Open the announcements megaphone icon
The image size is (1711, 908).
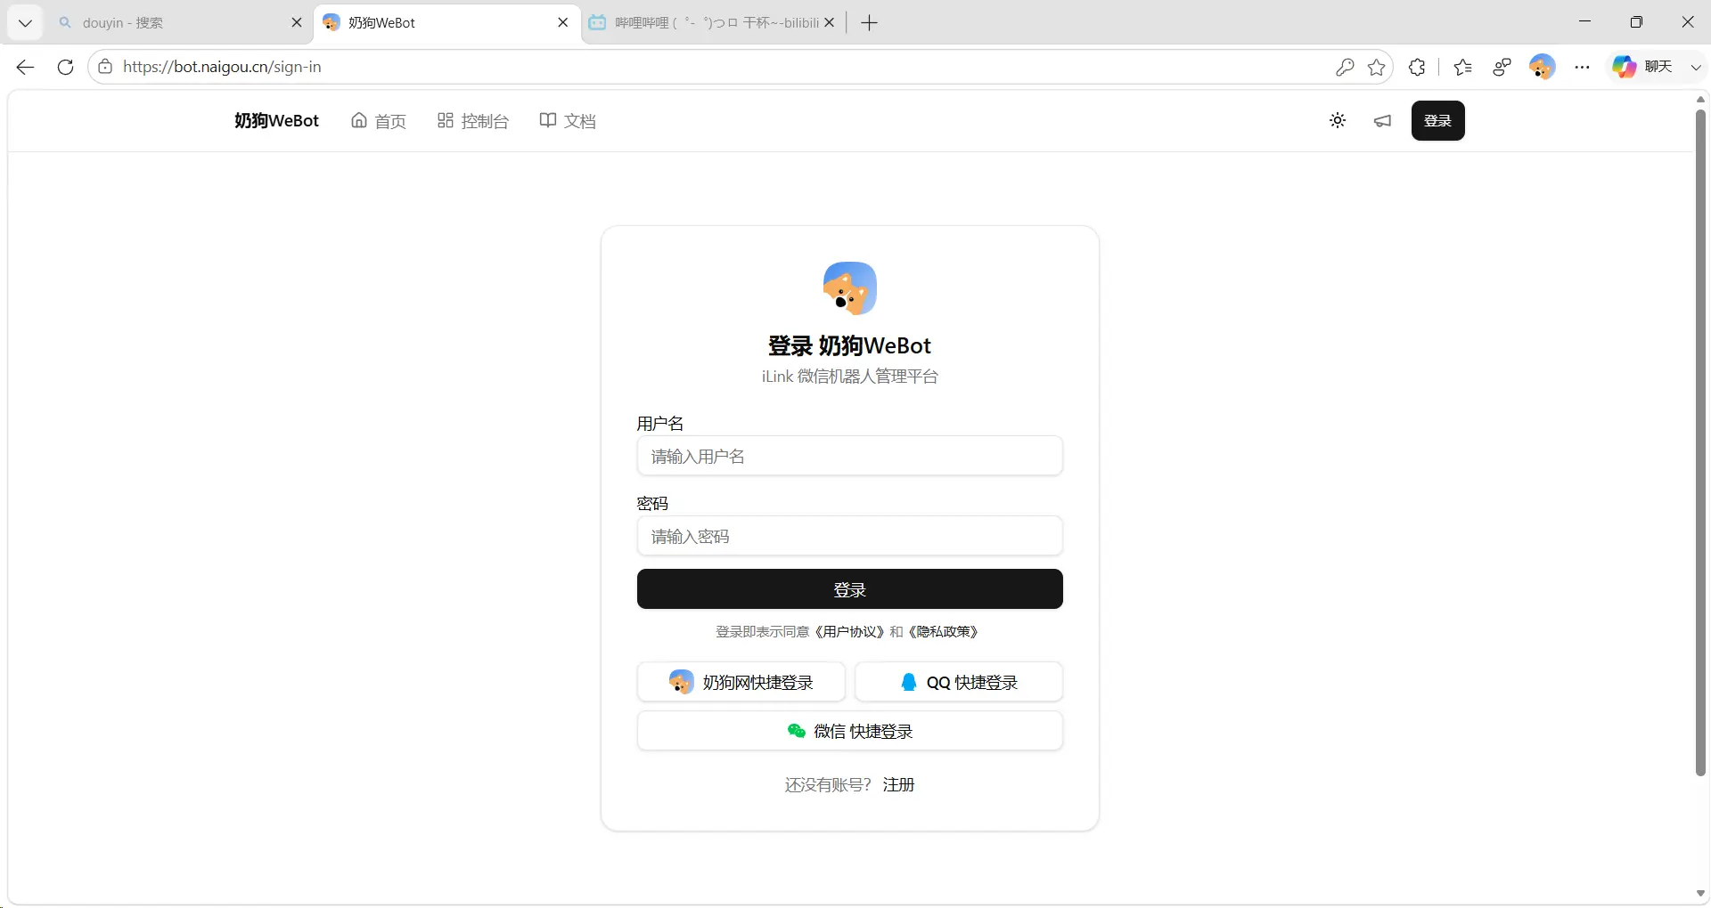(x=1382, y=121)
